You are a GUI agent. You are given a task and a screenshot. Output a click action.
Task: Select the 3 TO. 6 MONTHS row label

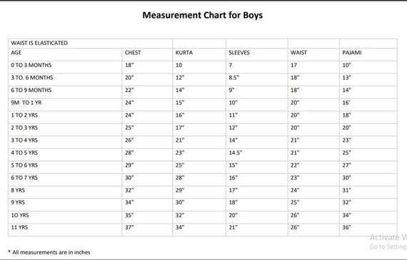[32, 78]
